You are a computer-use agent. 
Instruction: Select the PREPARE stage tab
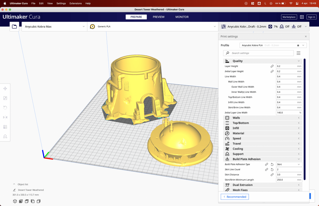pyautogui.click(x=136, y=17)
